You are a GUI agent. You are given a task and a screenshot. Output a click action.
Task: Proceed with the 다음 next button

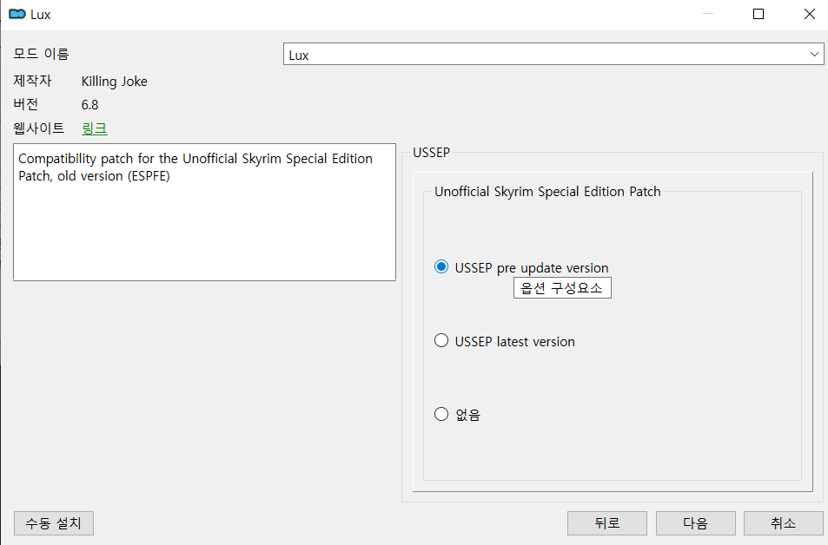click(695, 523)
